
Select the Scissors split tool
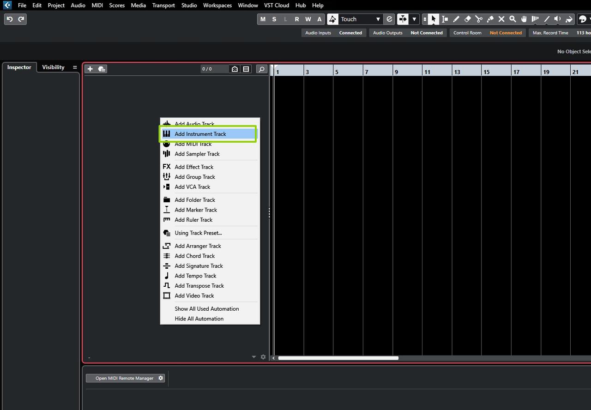[479, 19]
